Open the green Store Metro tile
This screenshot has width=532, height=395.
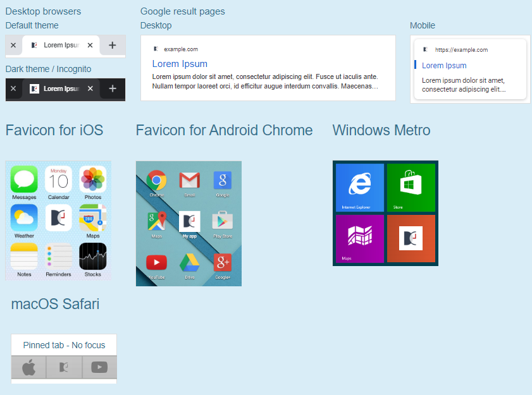coord(411,187)
